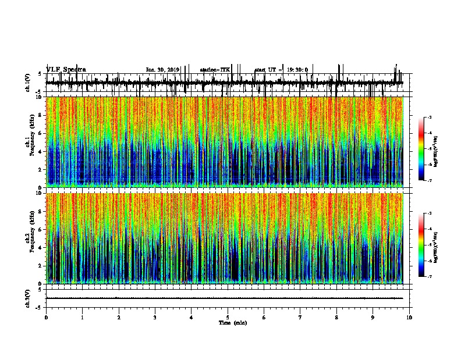Click the "-4" label on ch.2 color bar

[430, 229]
